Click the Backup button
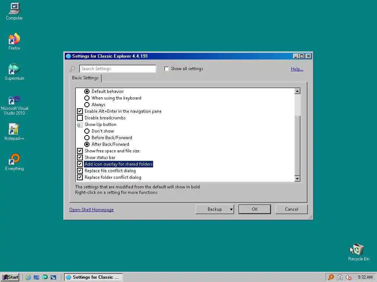This screenshot has width=377, height=282. coord(215,209)
